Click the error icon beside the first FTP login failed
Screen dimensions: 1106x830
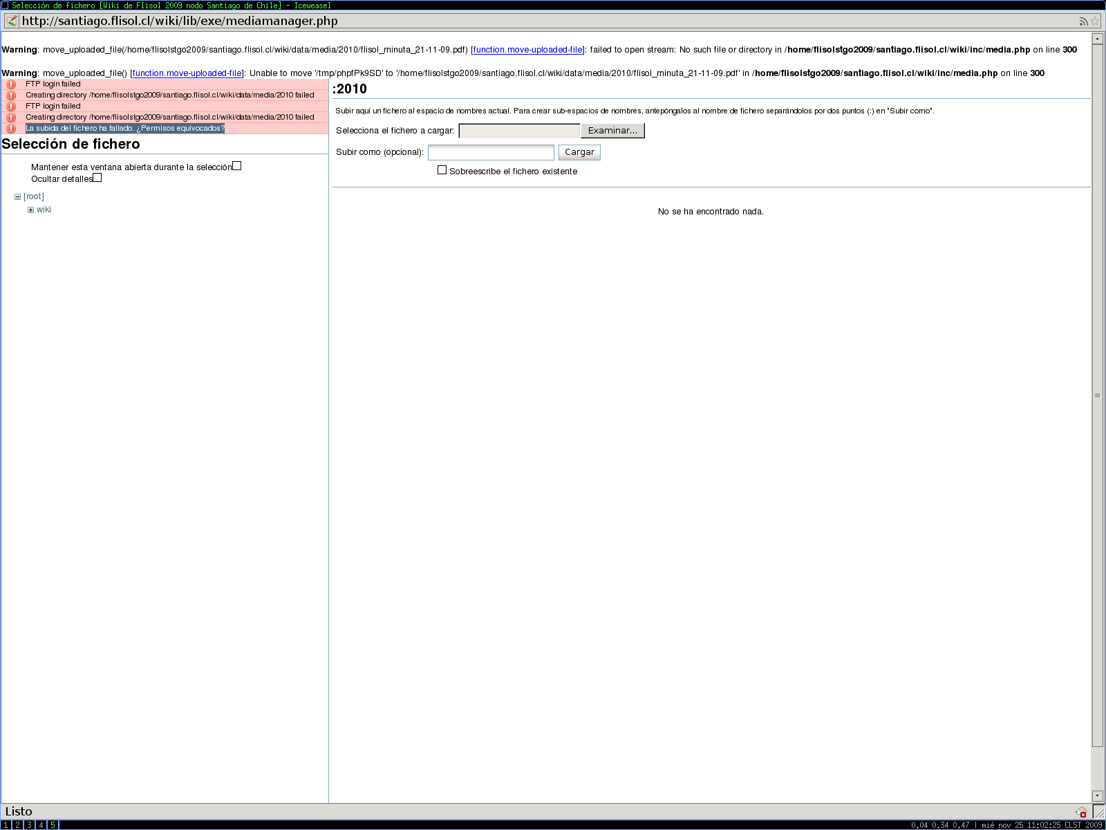(11, 84)
